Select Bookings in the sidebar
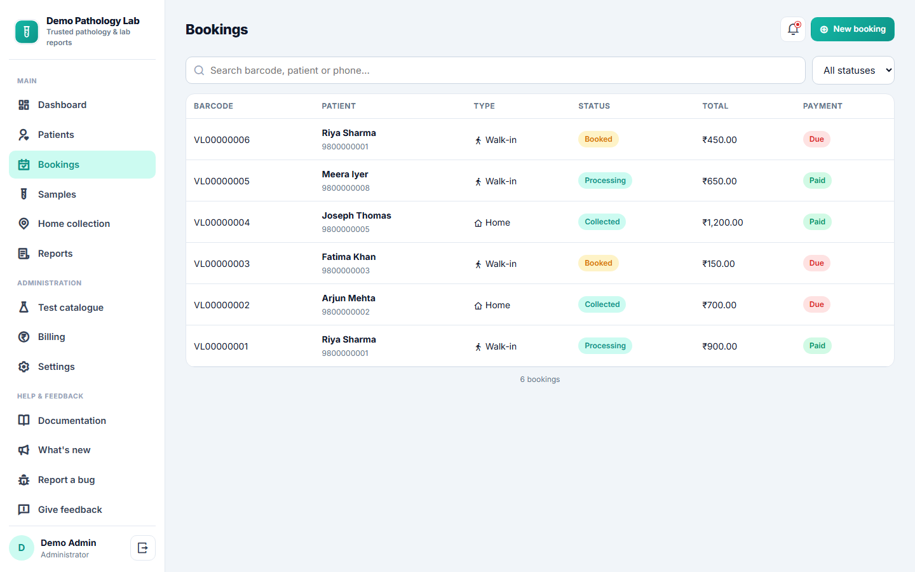This screenshot has width=915, height=572. click(82, 165)
